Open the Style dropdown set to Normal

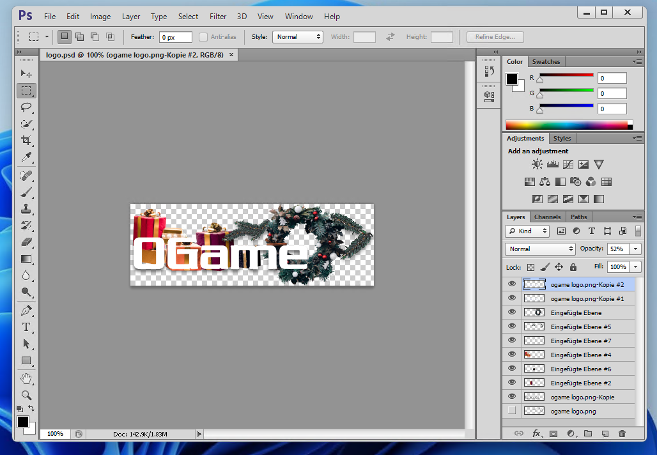coord(297,37)
